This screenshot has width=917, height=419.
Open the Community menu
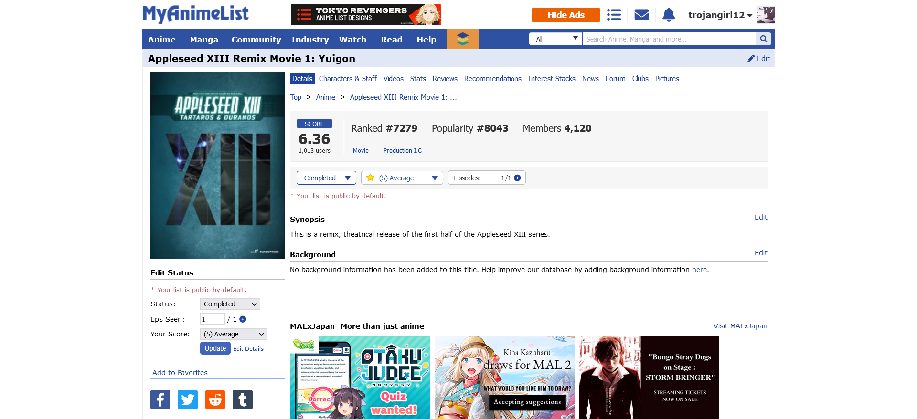256,40
